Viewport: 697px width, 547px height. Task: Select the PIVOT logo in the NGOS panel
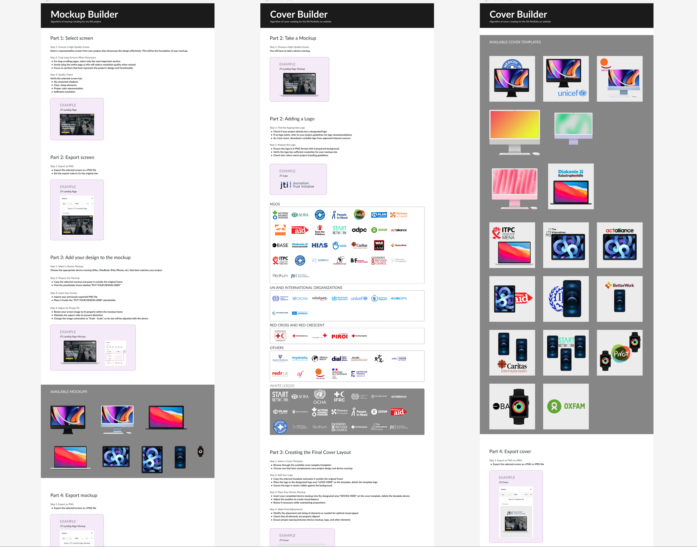pyautogui.click(x=359, y=215)
